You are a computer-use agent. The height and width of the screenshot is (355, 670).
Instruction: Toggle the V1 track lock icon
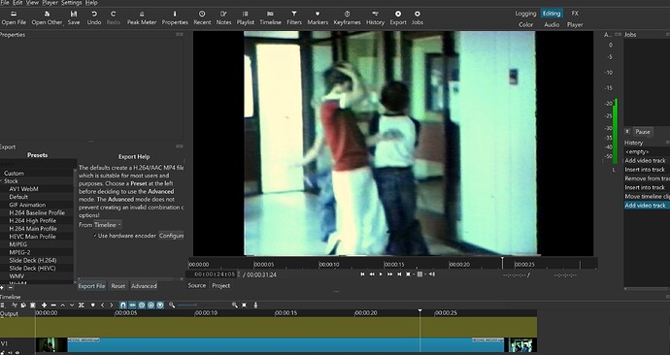click(x=3, y=352)
